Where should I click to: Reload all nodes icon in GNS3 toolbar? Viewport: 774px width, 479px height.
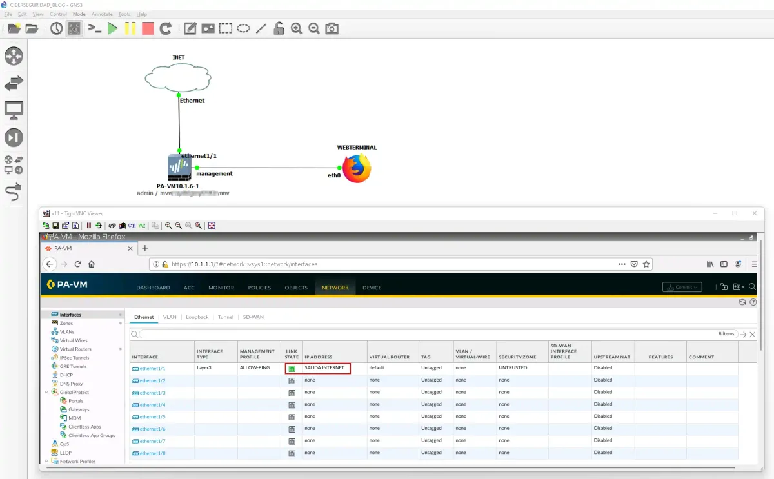(166, 28)
